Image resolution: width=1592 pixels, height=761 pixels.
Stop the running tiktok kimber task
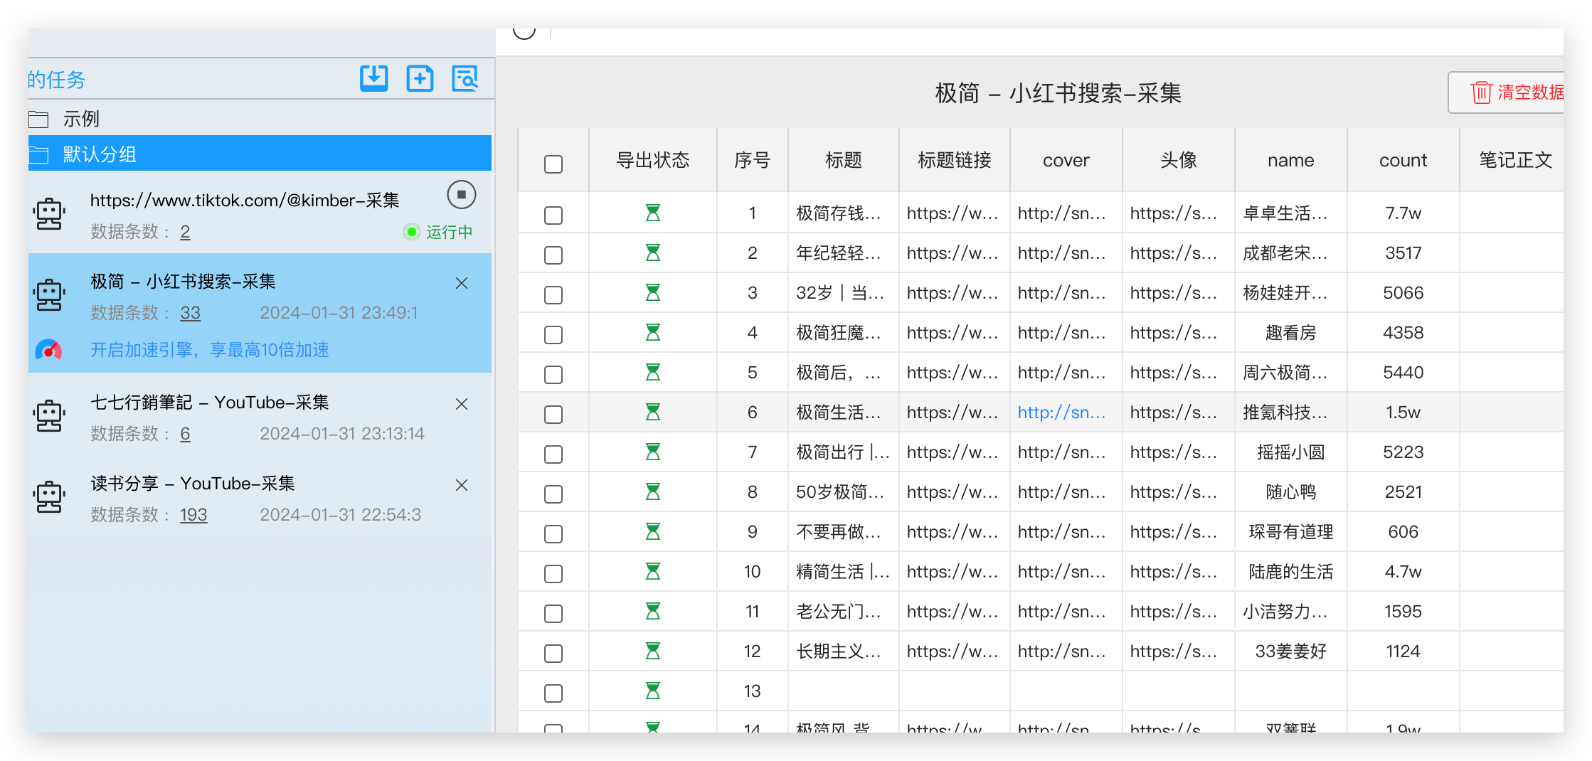461,195
